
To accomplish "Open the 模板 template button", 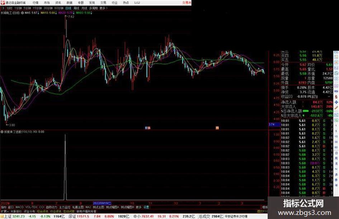I will coord(265,207).
